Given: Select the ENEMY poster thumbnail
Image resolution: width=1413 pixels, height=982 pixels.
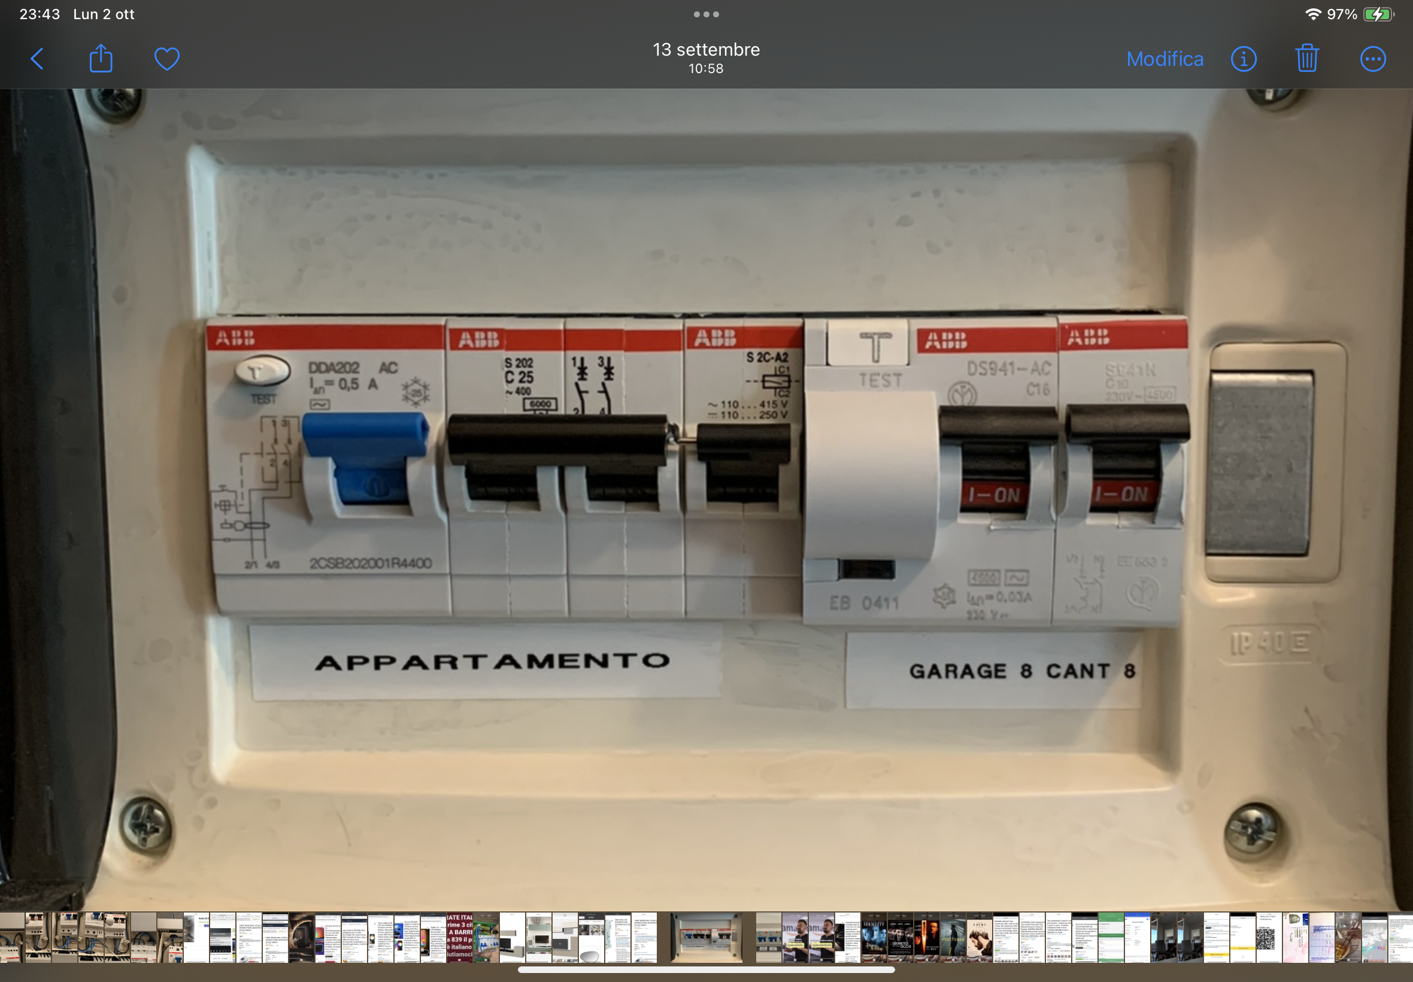Looking at the screenshot, I should click(979, 937).
